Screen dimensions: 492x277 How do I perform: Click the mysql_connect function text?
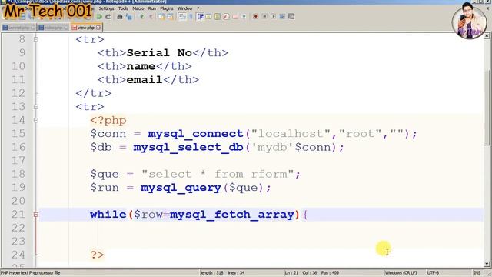195,134
